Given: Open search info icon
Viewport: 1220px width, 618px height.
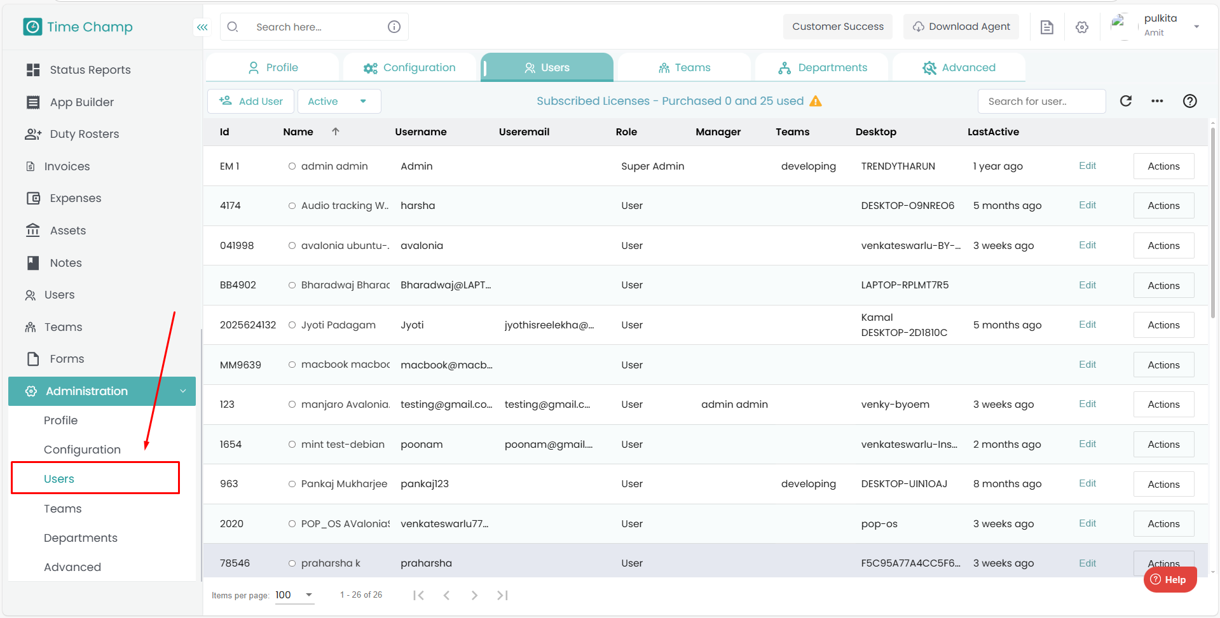Looking at the screenshot, I should (394, 27).
